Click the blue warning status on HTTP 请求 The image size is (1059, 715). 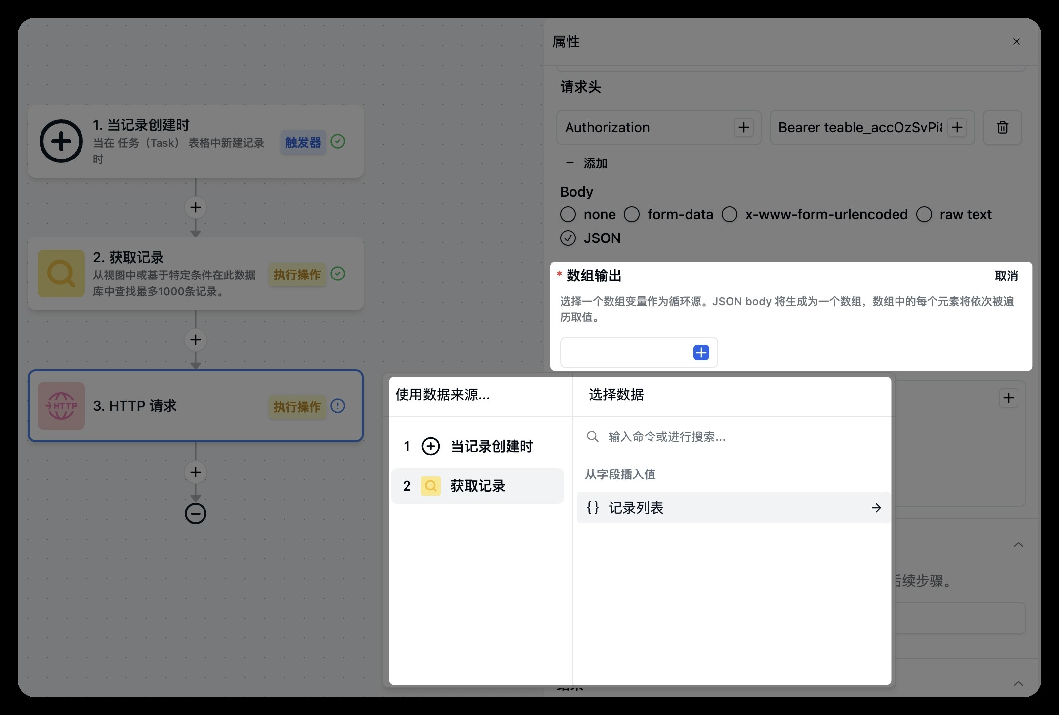click(x=338, y=406)
